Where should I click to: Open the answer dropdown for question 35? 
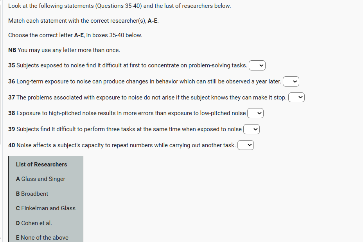[x=257, y=65]
